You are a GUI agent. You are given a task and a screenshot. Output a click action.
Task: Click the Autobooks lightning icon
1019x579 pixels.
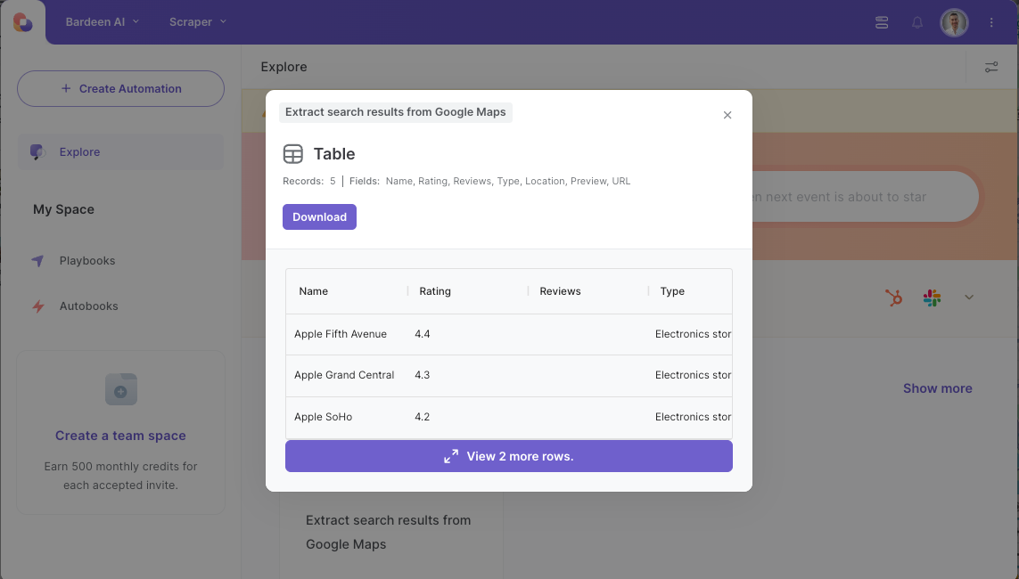(38, 306)
